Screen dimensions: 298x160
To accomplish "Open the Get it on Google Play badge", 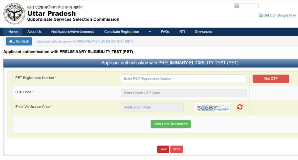I will (277, 15).
